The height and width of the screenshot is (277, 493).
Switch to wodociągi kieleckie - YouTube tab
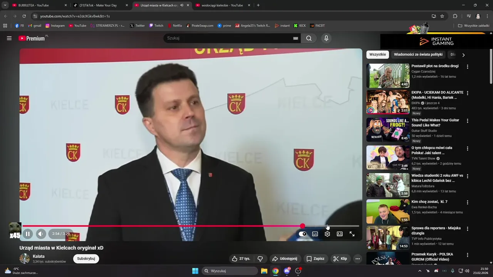(x=223, y=5)
